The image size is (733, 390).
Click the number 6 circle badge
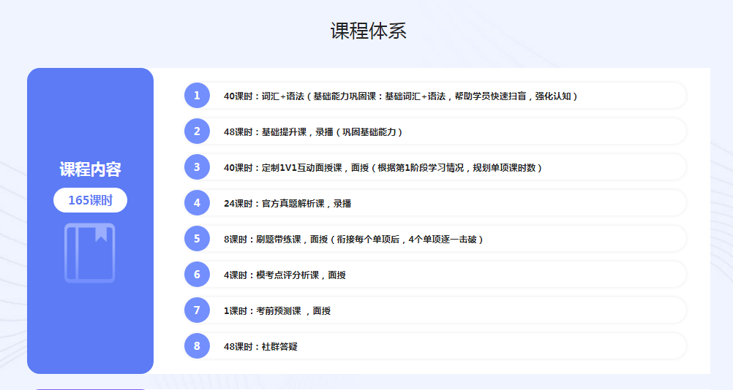197,275
